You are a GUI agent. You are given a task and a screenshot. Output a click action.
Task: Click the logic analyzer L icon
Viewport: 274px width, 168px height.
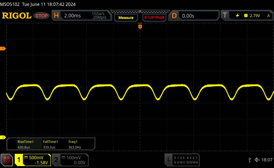(x=169, y=159)
